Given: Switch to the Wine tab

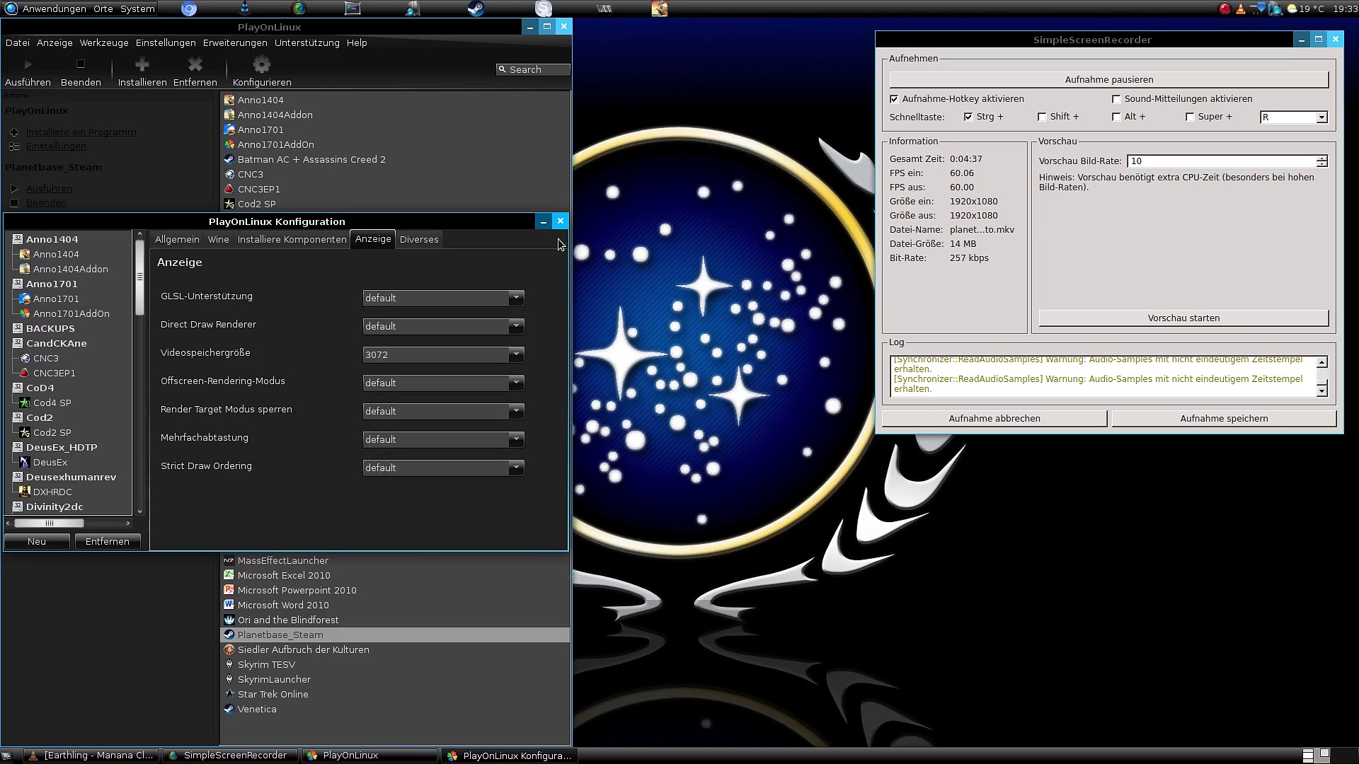Looking at the screenshot, I should [218, 239].
